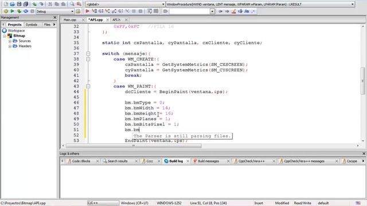Click the editor vertical scrollbar thumb
This screenshot has width=367, height=206.
click(363, 81)
